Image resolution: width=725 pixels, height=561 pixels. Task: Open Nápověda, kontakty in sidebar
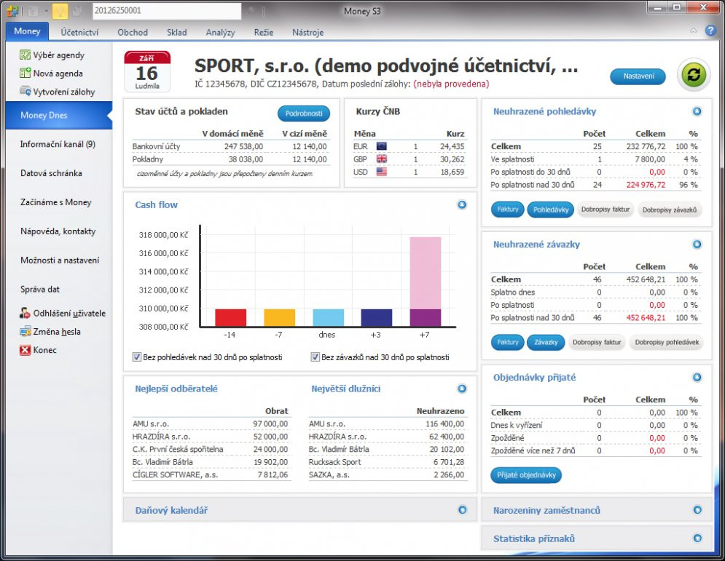(58, 231)
